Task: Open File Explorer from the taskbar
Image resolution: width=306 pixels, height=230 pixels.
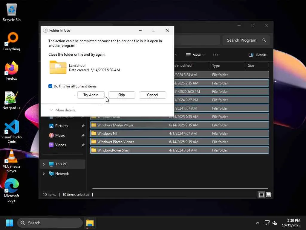Action: pyautogui.click(x=90, y=223)
